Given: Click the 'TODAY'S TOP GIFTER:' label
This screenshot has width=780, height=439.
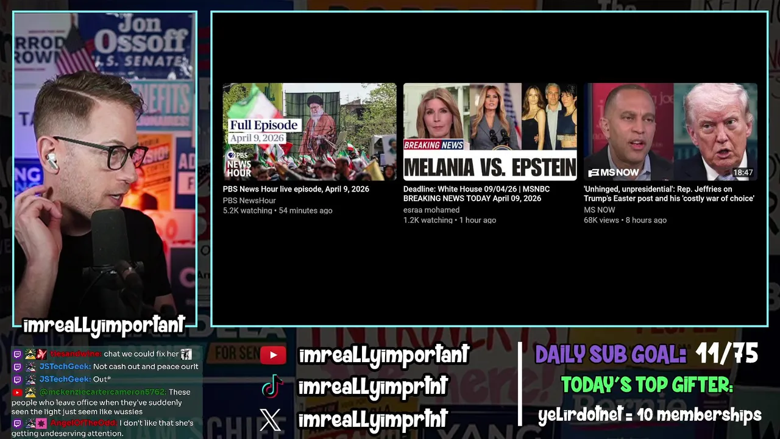Looking at the screenshot, I should pos(647,385).
